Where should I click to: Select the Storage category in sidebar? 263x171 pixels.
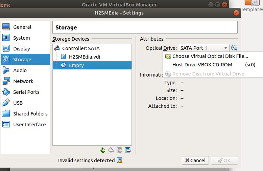click(25, 59)
